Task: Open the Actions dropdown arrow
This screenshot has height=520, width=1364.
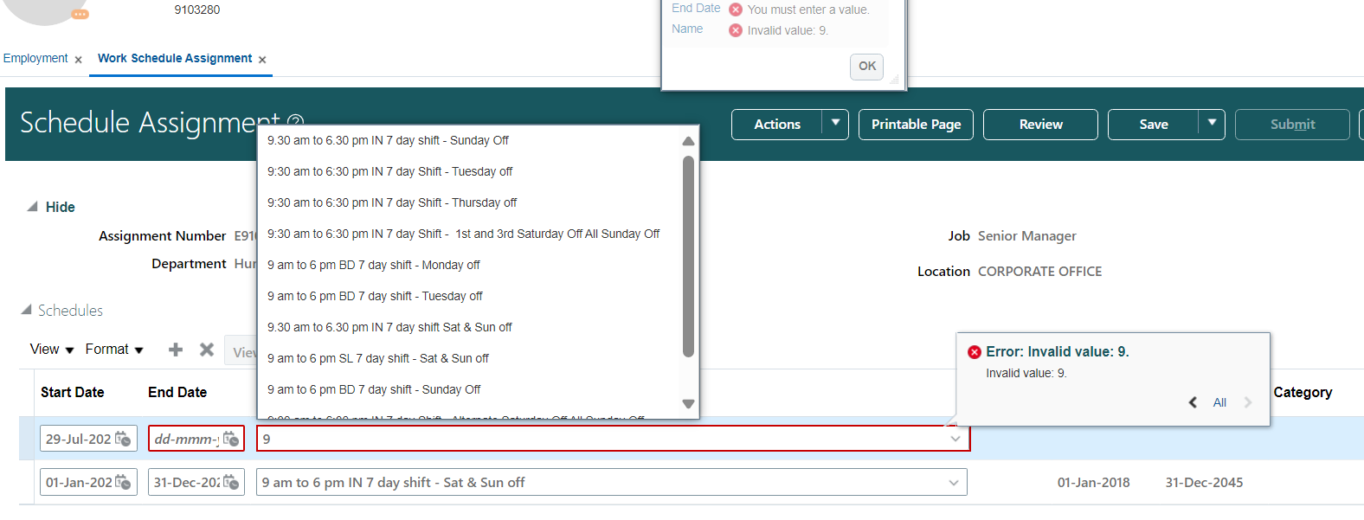Action: 835,124
